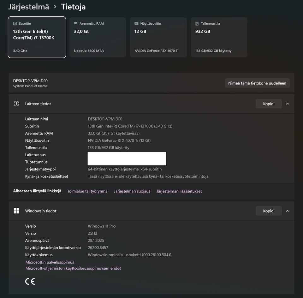
Task: Click the processor chip icon on Suoritin card
Action: point(15,24)
